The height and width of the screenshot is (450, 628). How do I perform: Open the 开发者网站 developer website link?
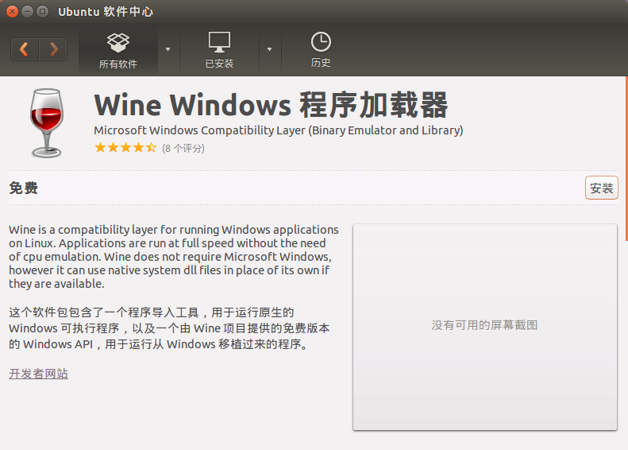[x=38, y=374]
